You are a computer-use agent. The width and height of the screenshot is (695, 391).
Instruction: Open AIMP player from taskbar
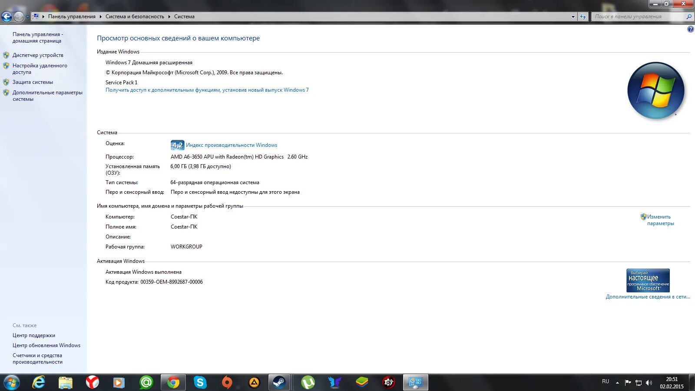(254, 382)
